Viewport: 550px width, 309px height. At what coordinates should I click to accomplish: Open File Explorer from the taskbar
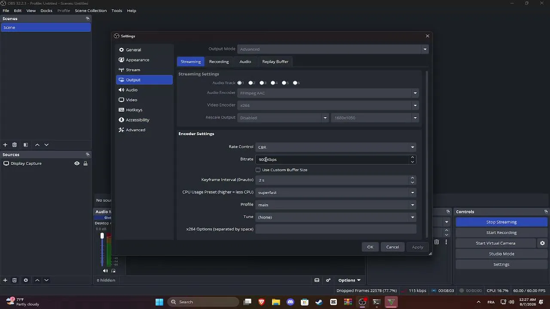coord(276,302)
